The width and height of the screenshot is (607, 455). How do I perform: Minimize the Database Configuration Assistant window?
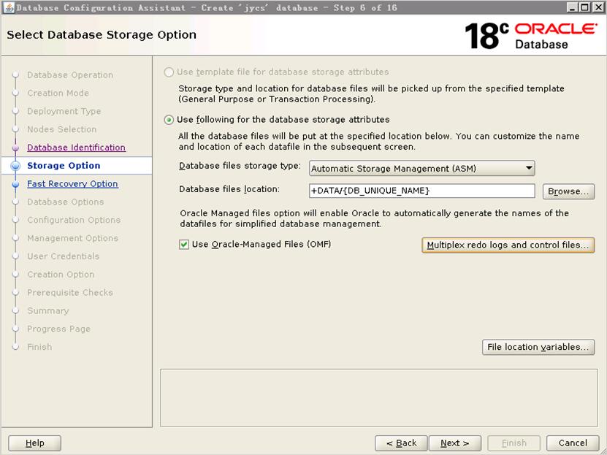pos(573,7)
